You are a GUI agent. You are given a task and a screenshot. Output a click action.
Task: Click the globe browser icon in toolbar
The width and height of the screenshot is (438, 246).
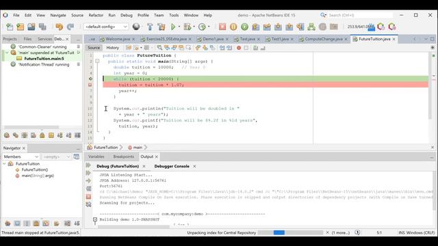(136, 27)
